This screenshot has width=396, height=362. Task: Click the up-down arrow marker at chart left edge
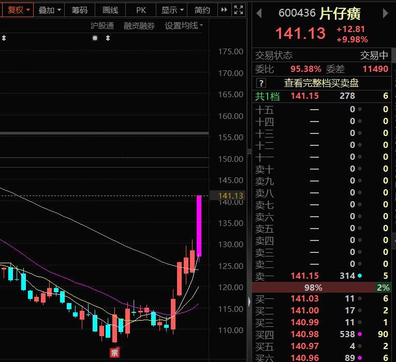point(4,38)
